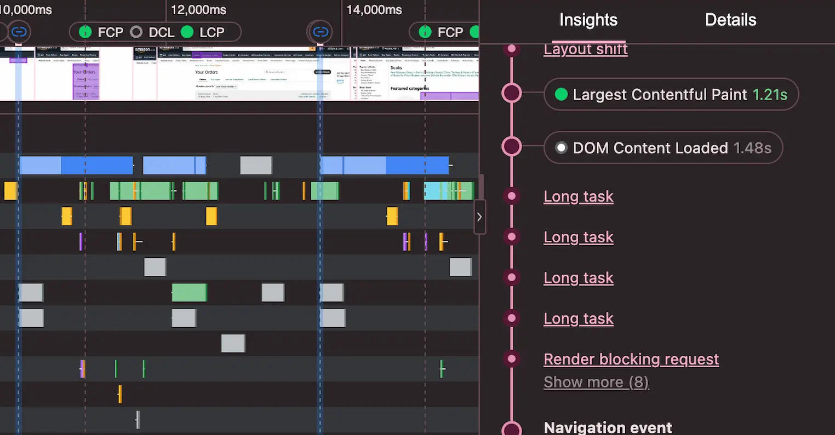Screen dimensions: 835x435
Task: Select the gray bar in the blue request row
Action: [x=256, y=165]
